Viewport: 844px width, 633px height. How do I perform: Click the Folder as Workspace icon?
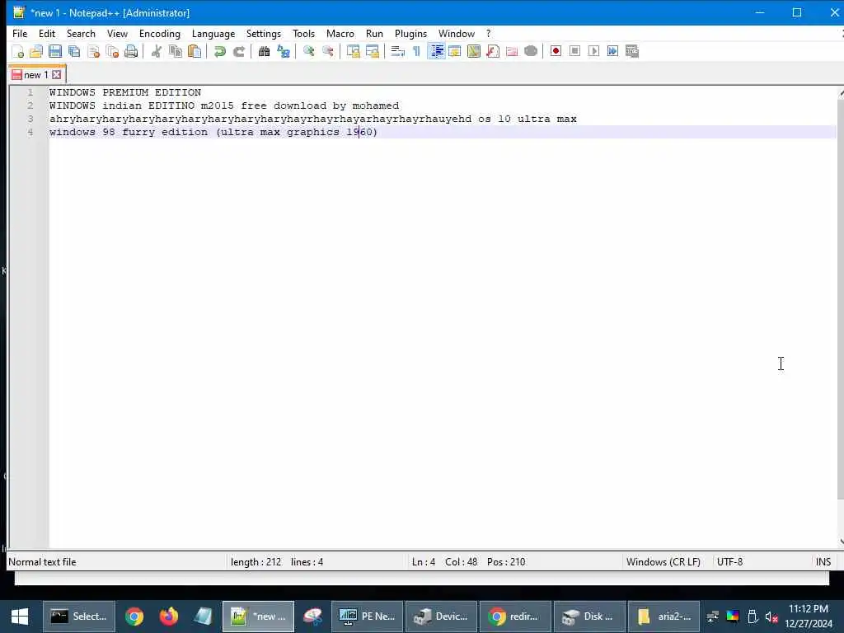[x=511, y=51]
